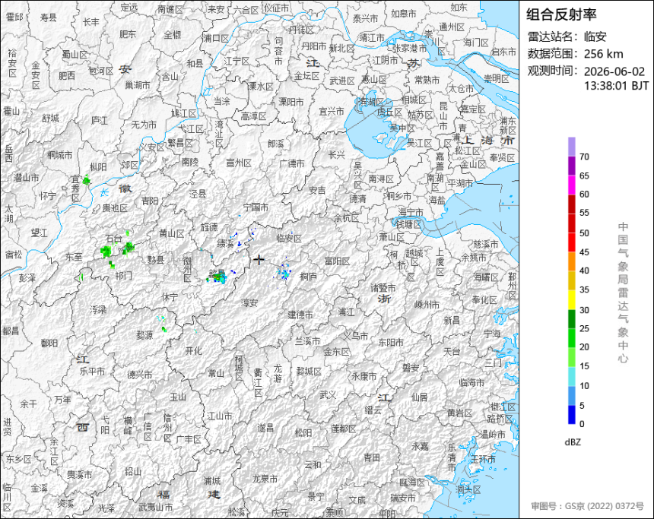Click the 武夷山市 map label

155,508
